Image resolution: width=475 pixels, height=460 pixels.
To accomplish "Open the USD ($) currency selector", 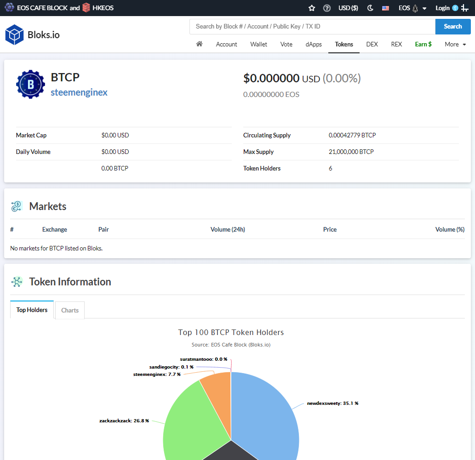I will pyautogui.click(x=348, y=8).
